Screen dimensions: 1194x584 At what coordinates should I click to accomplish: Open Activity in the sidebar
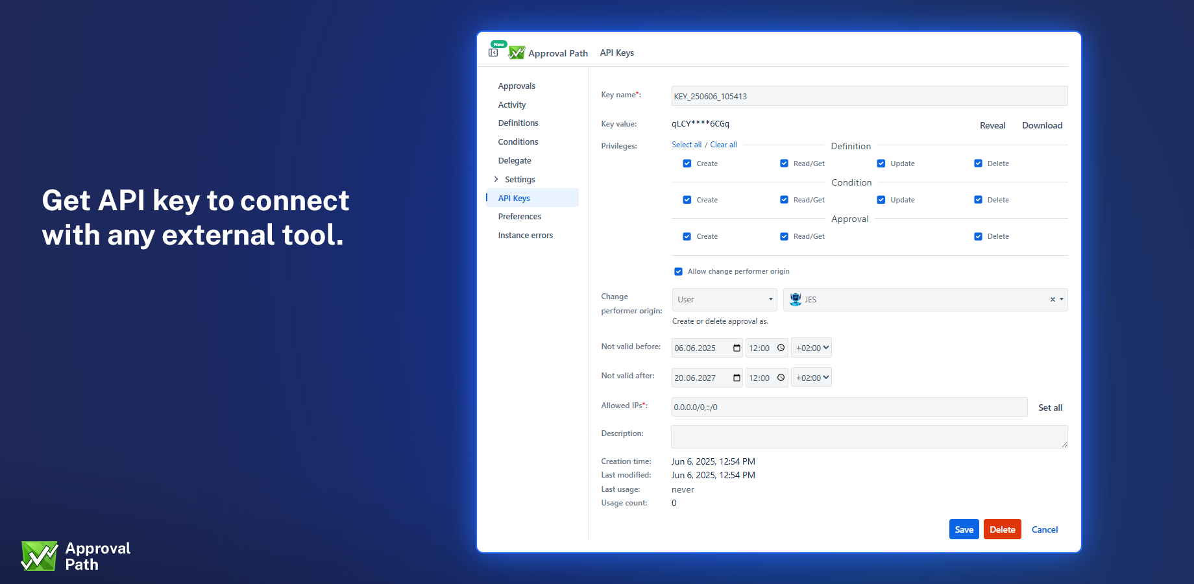coord(512,104)
